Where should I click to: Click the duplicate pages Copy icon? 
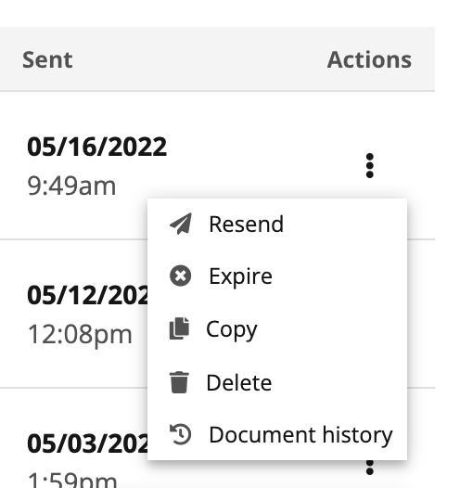179,328
